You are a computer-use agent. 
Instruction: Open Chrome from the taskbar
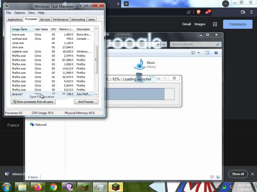(53, 187)
